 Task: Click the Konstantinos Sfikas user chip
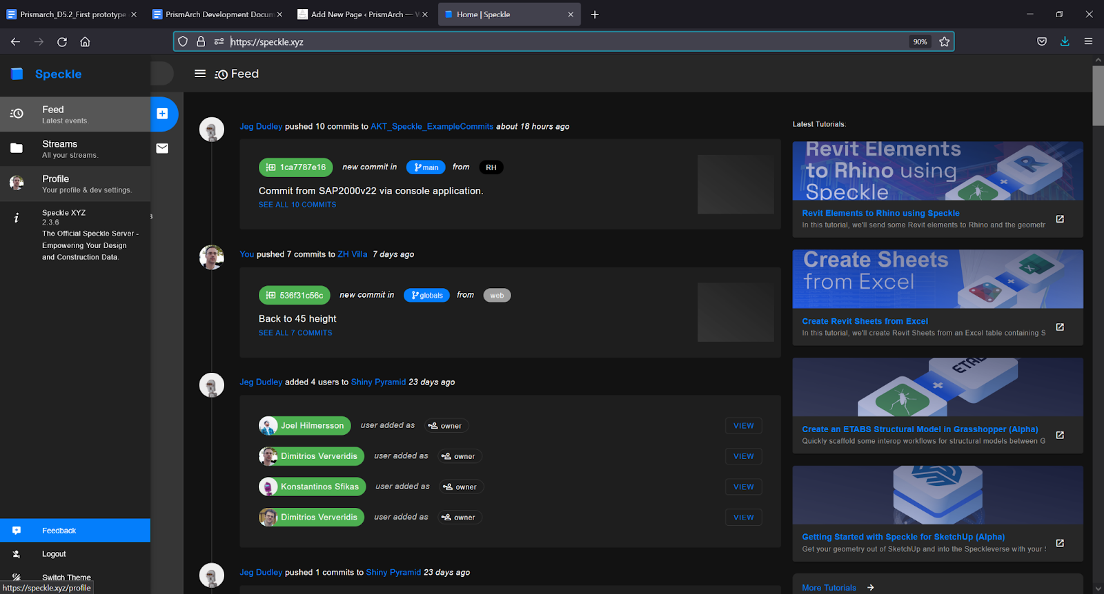tap(312, 487)
